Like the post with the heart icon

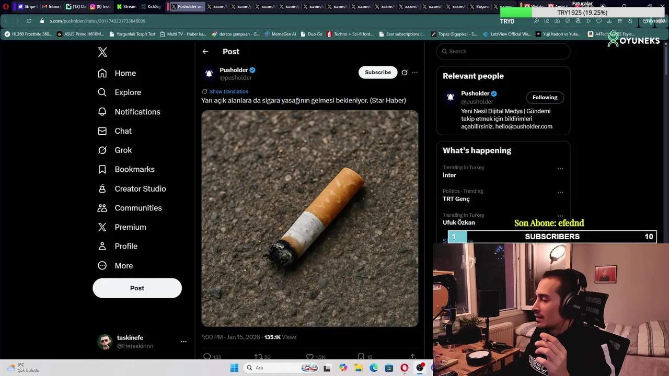309,357
